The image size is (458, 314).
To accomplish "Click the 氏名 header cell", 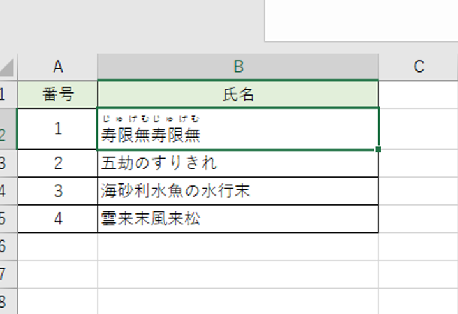I will point(238,94).
